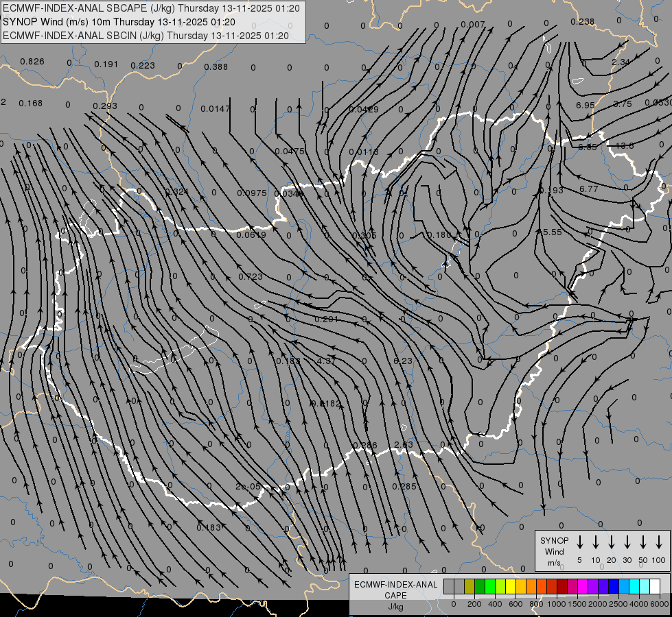Click the 10 m/s wind arrow symbol
Viewport: 672px width, 617px height.
tap(595, 542)
